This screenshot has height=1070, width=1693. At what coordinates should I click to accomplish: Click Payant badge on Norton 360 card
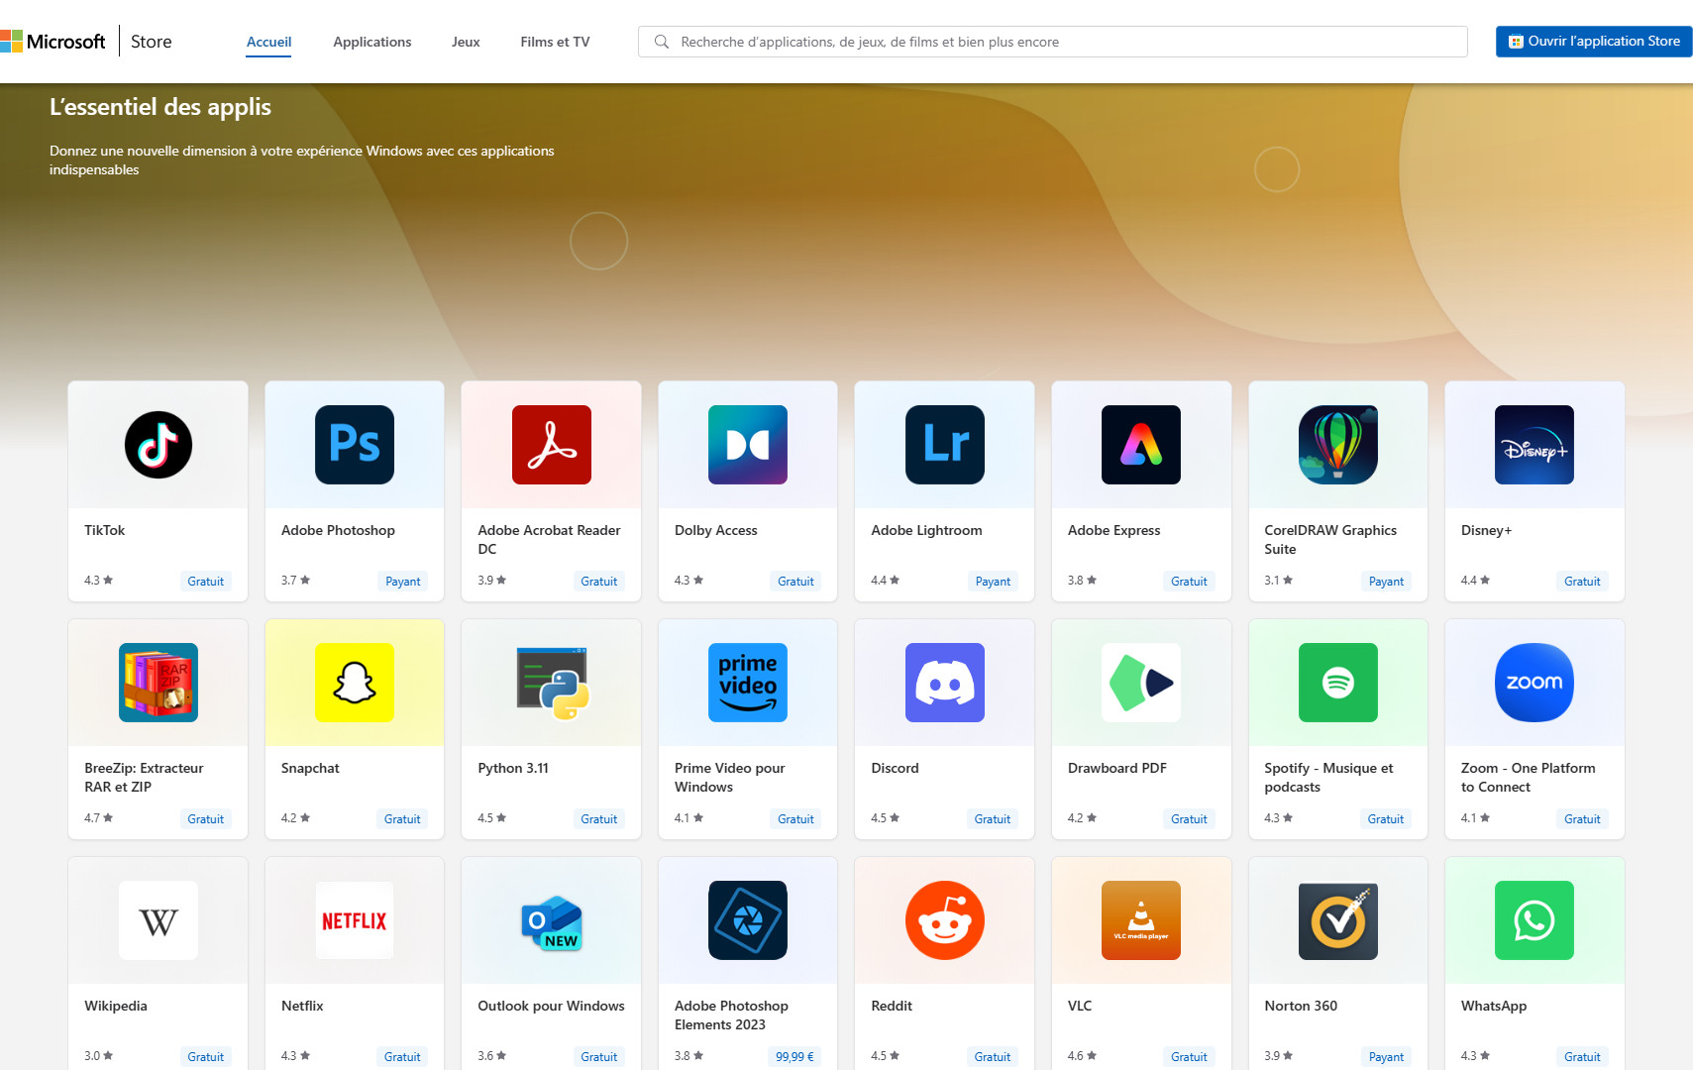coord(1386,1057)
